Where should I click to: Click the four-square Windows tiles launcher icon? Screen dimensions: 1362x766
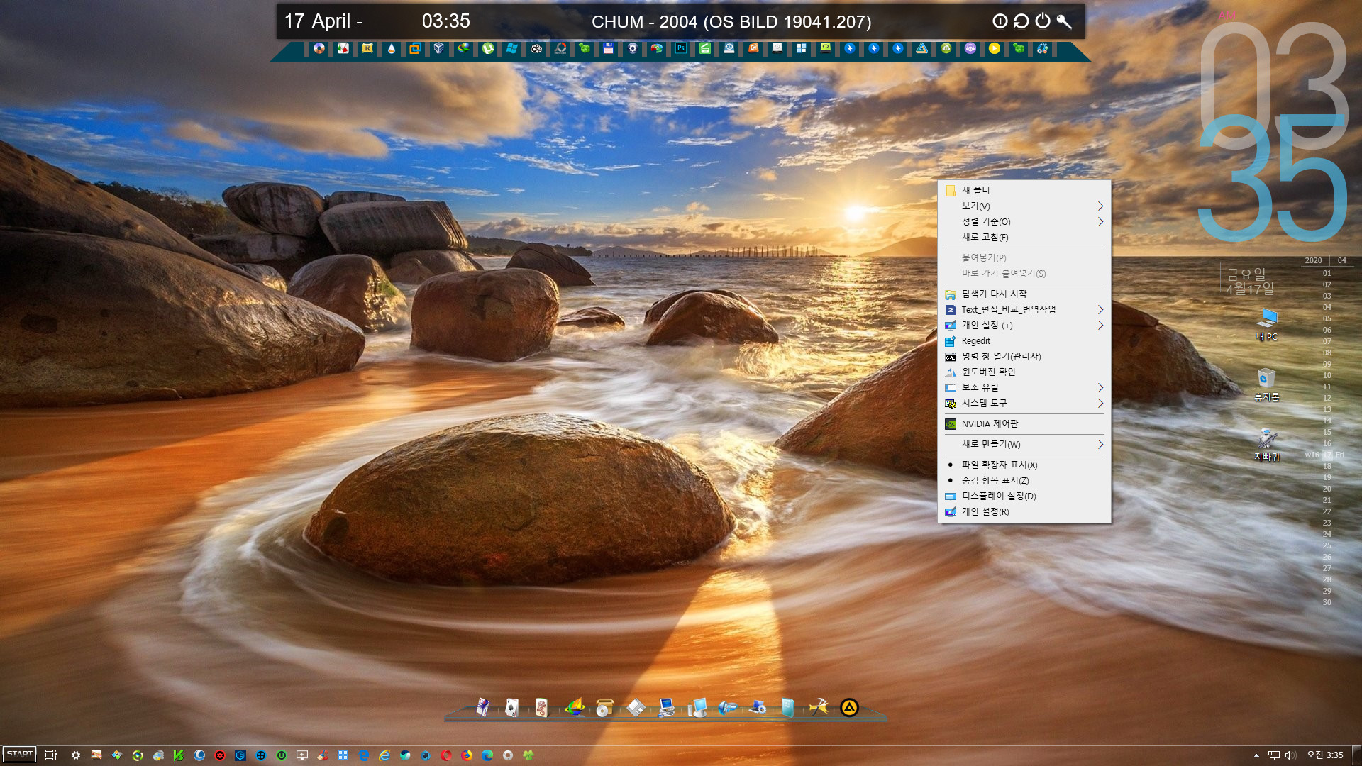(802, 48)
